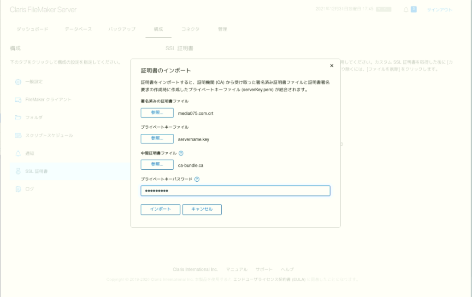Browse for the intermediate certificate file
This screenshot has height=297, width=472.
(x=157, y=165)
